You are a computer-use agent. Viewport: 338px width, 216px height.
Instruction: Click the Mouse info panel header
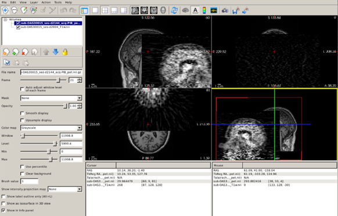coord(228,165)
